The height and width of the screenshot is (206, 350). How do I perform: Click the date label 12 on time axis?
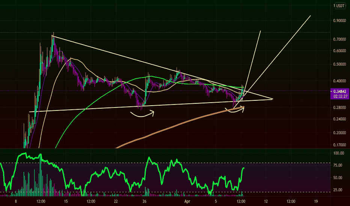(266, 202)
